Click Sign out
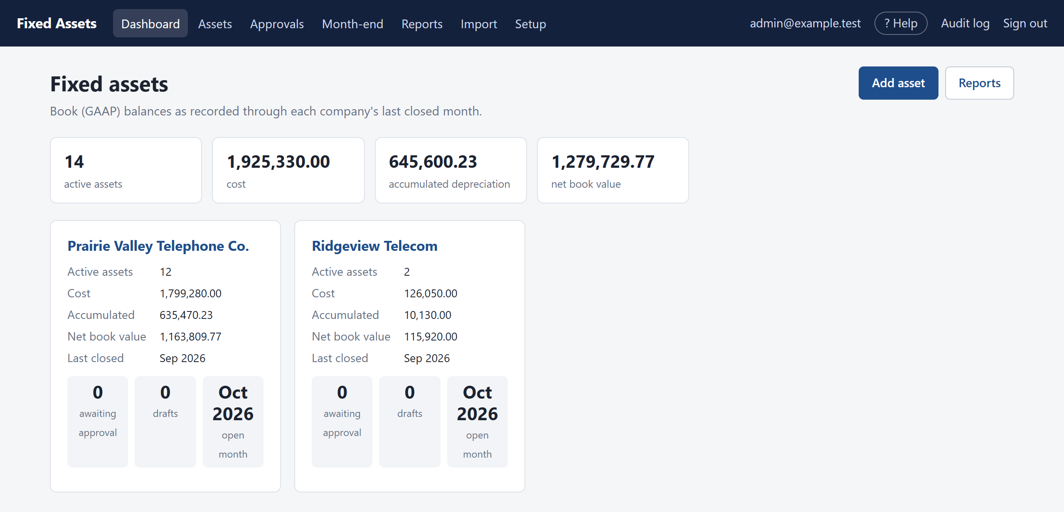The height and width of the screenshot is (512, 1064). point(1025,23)
